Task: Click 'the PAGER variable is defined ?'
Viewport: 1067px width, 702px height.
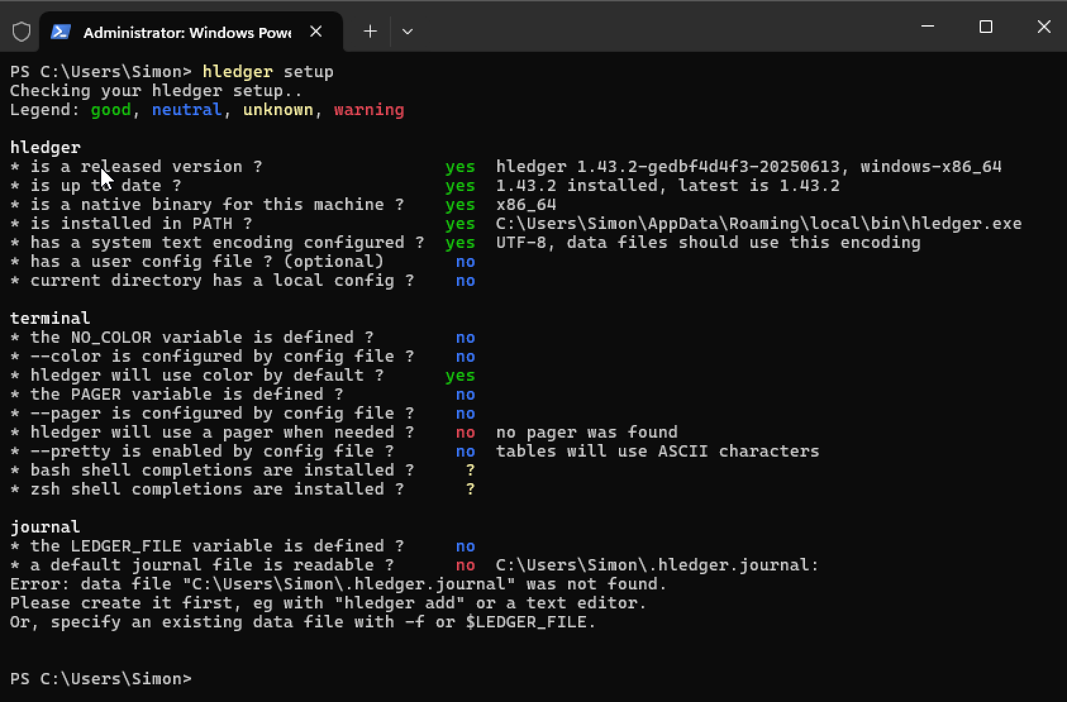Action: 187,395
